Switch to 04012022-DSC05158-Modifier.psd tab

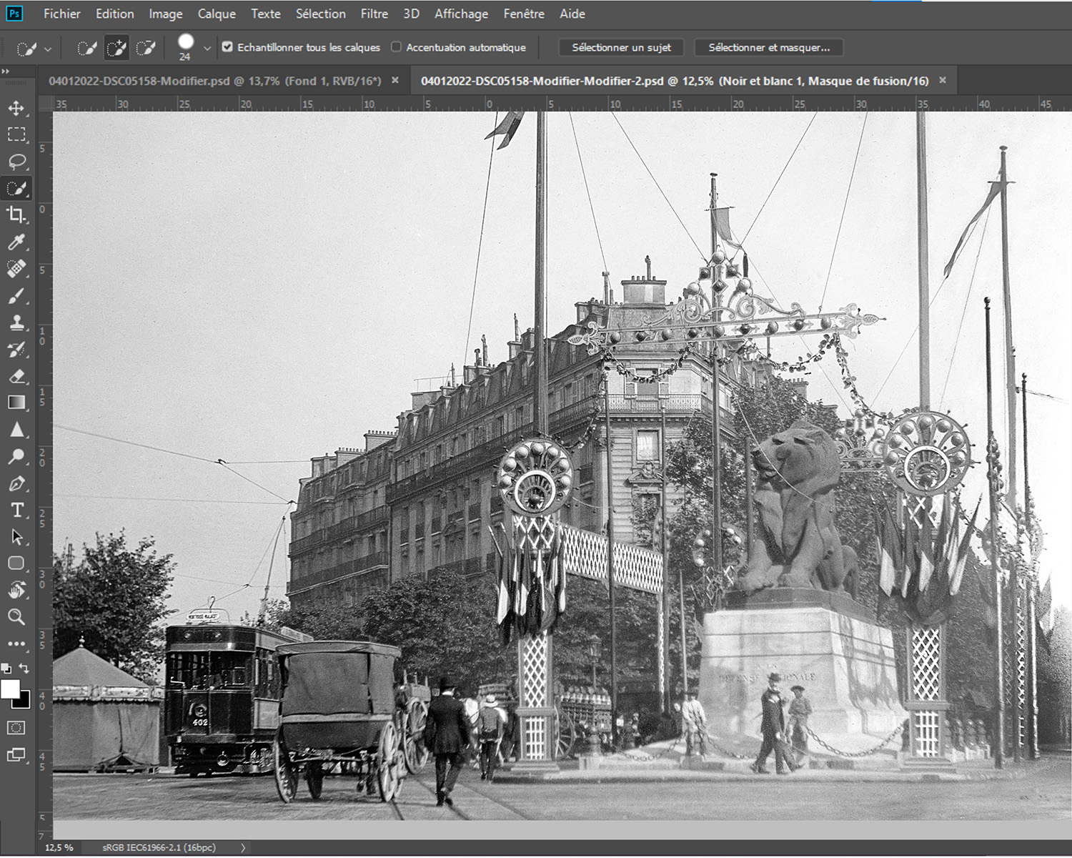click(214, 81)
